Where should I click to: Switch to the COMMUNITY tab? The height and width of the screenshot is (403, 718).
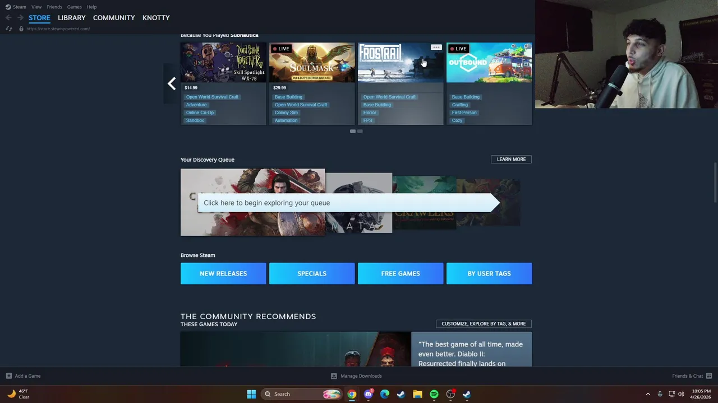[114, 18]
